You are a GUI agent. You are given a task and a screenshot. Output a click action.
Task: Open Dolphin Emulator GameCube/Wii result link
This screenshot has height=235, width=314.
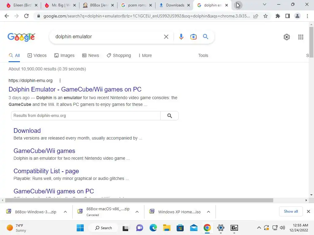75,89
